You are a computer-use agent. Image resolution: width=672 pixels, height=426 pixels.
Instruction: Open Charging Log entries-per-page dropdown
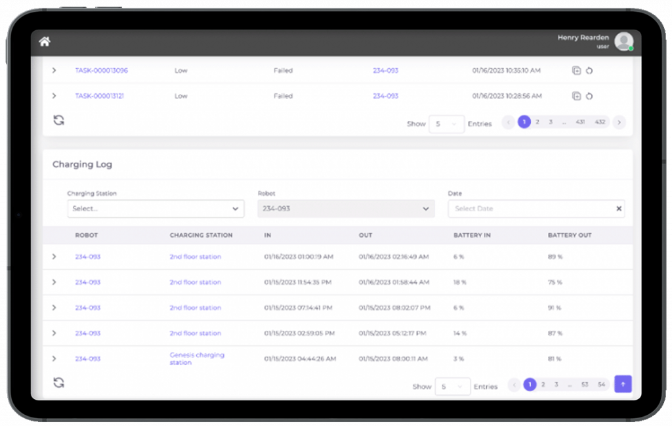(453, 387)
